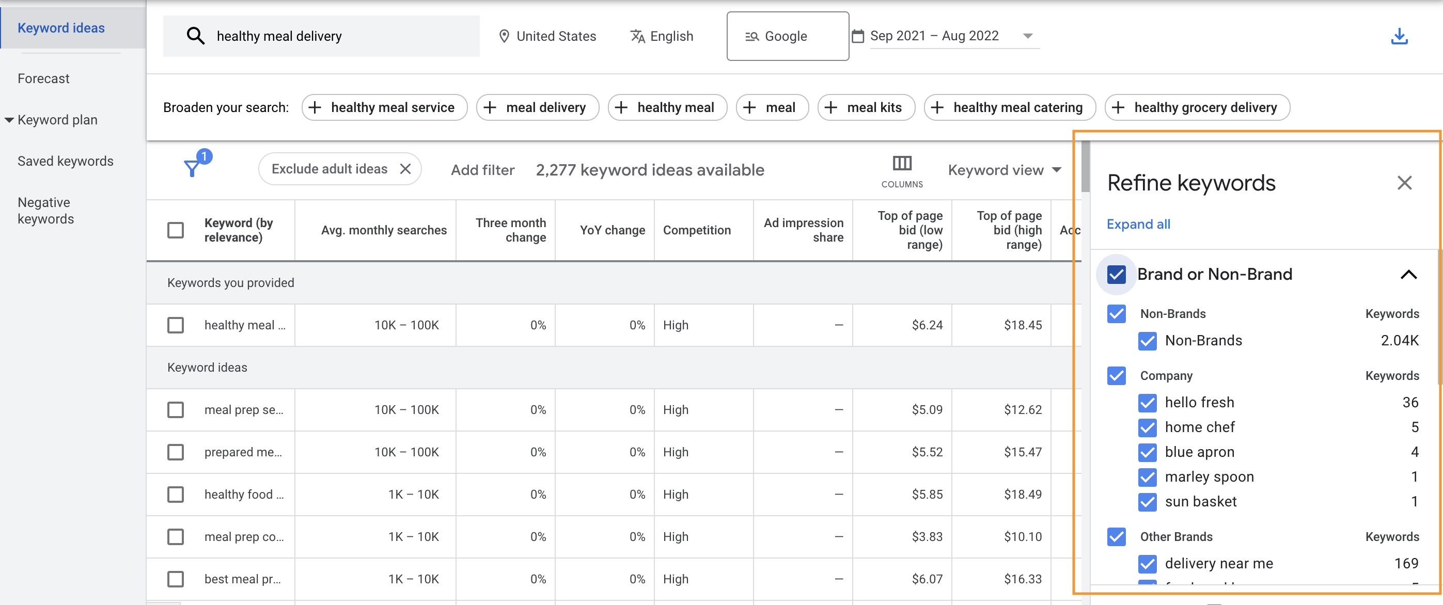Click the download keyword ideas icon

1399,36
